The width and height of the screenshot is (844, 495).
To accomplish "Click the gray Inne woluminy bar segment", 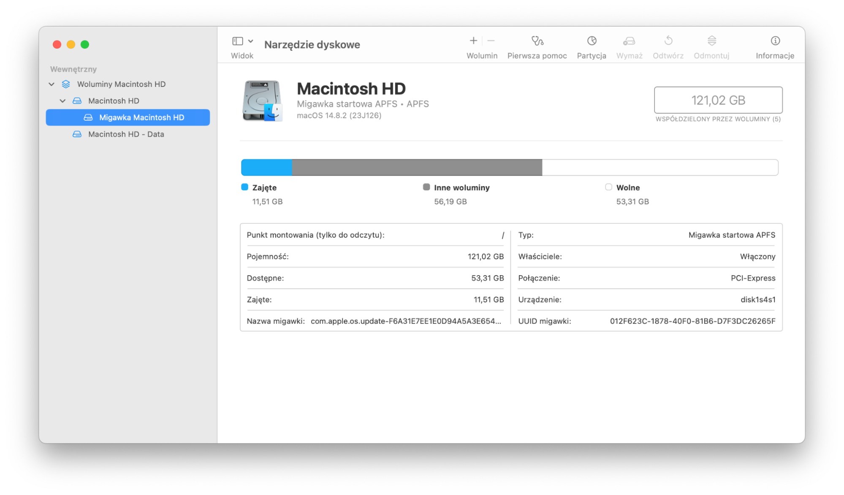I will click(417, 168).
